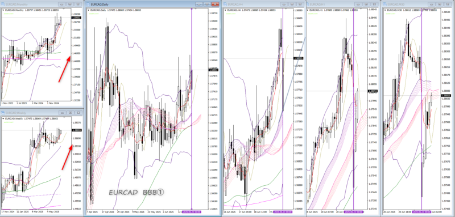455x217 pixels.
Task: Close the EURCAD,Monthly chart window
Action: [78, 5]
